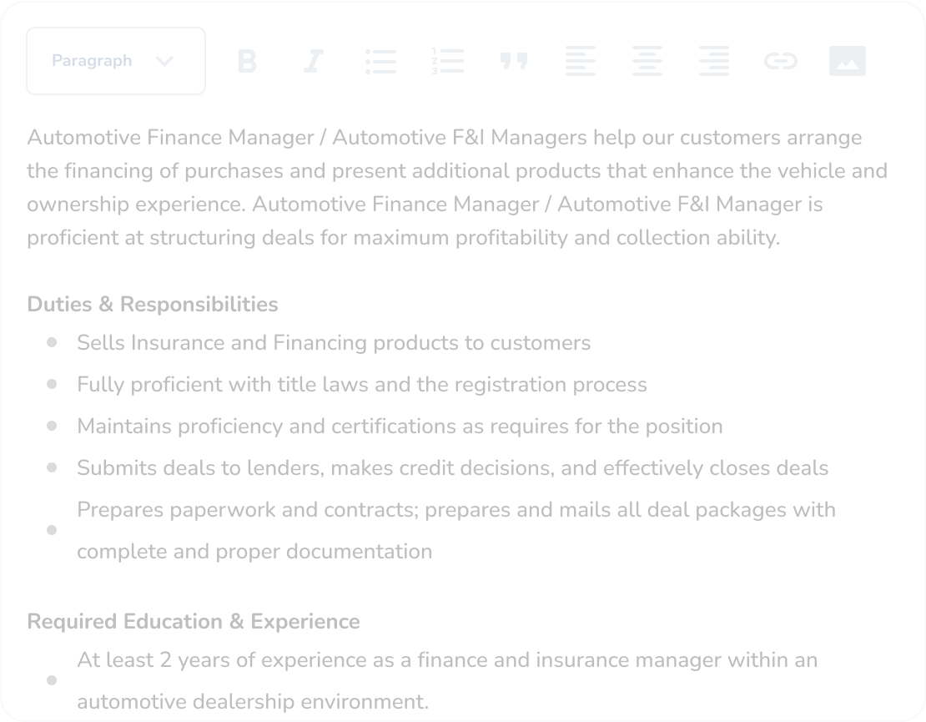Click the 'Sells Insurance and Financing' bullet line
Image resolution: width=926 pixels, height=722 pixels.
tap(334, 343)
